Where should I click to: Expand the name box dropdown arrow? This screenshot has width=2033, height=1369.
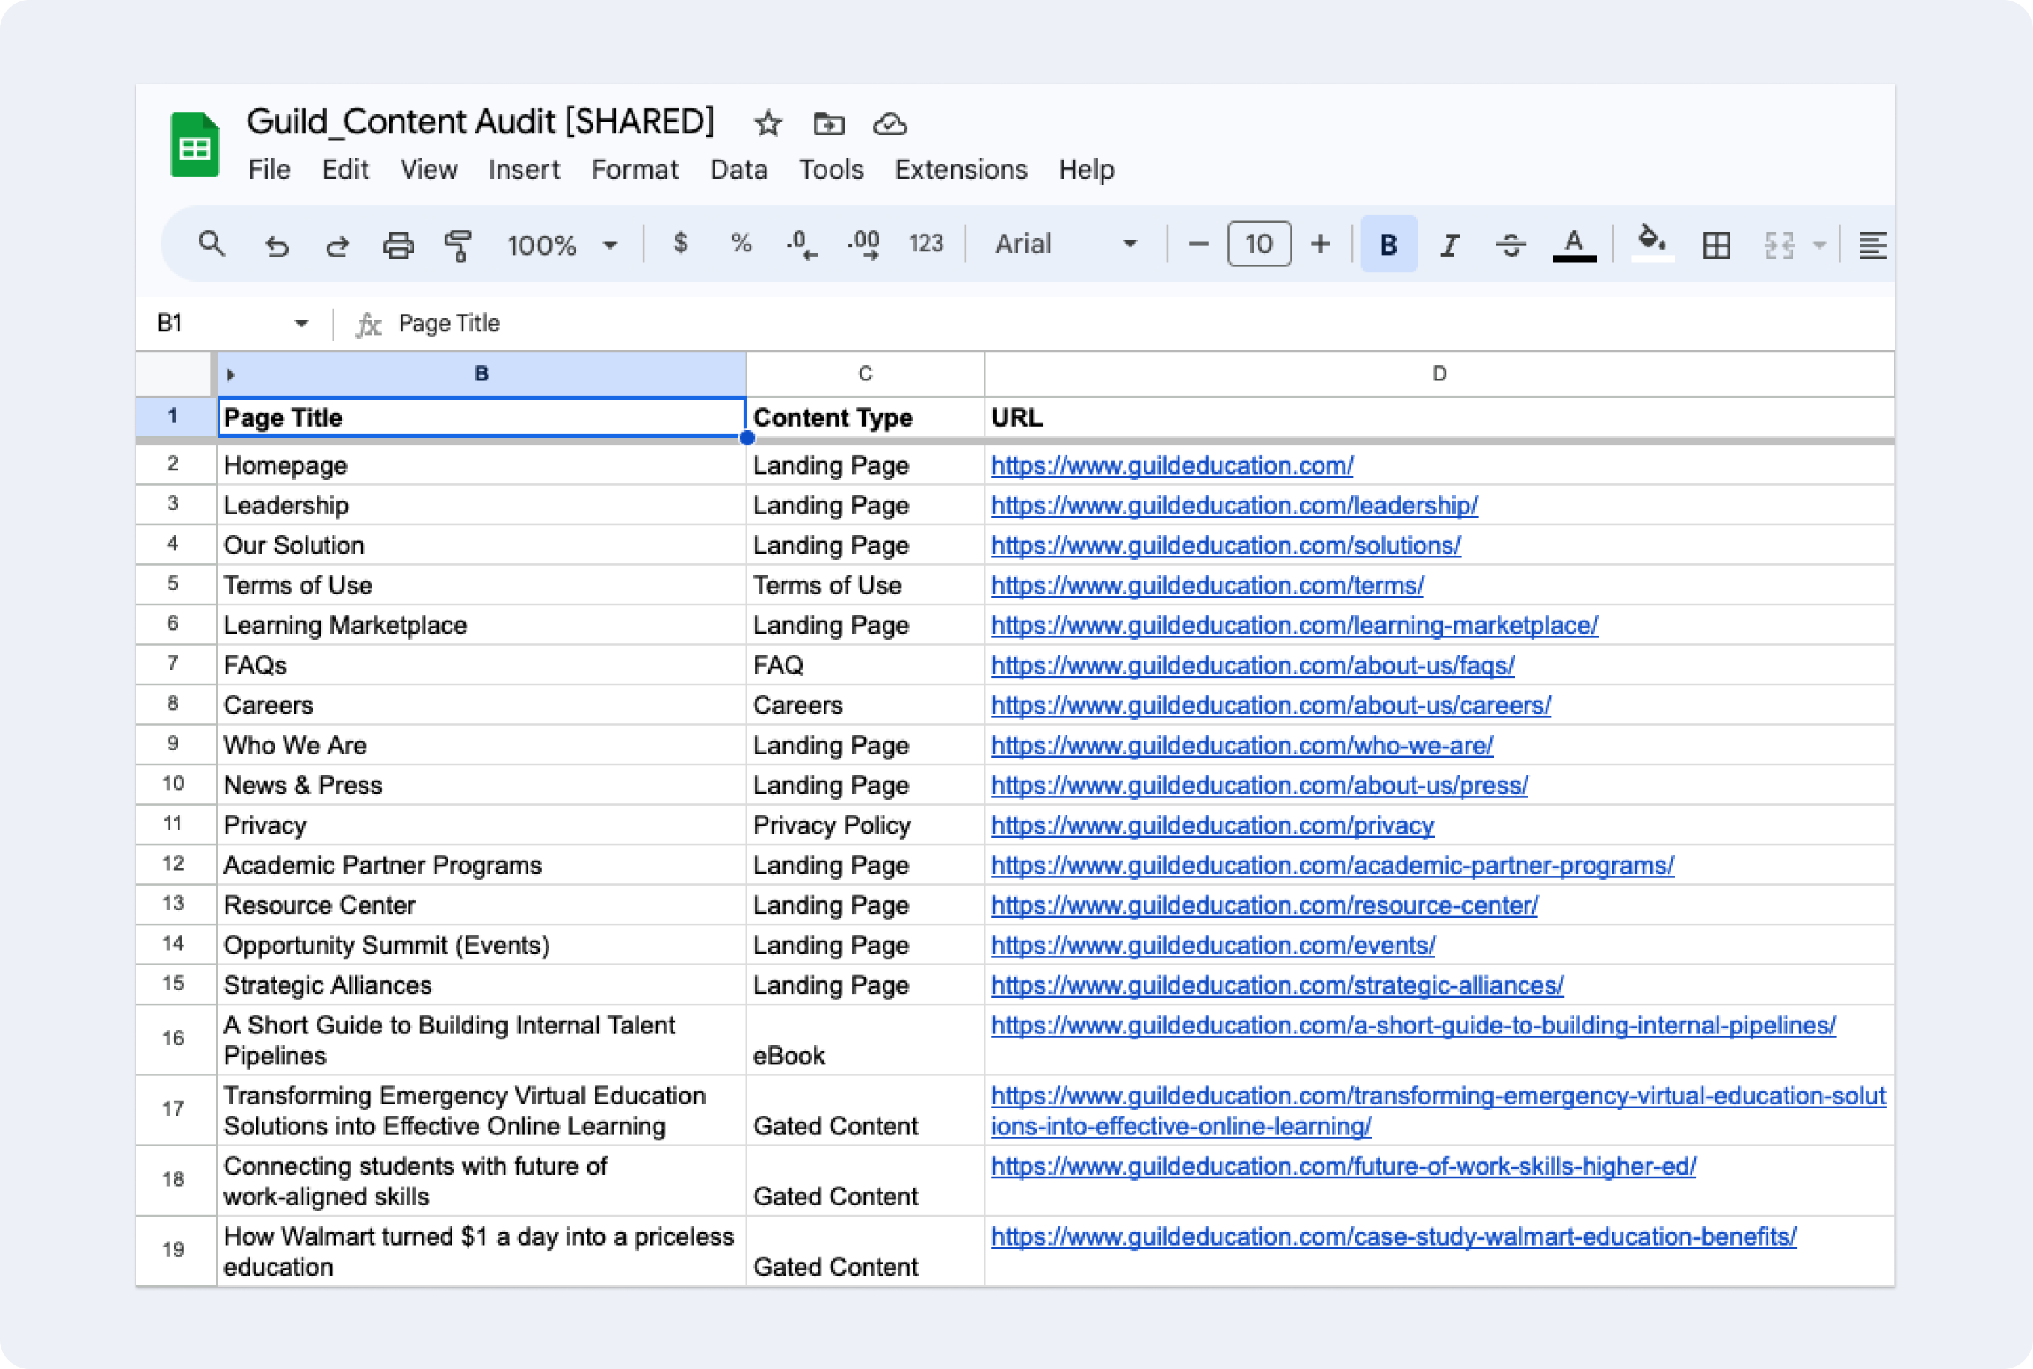pos(301,323)
